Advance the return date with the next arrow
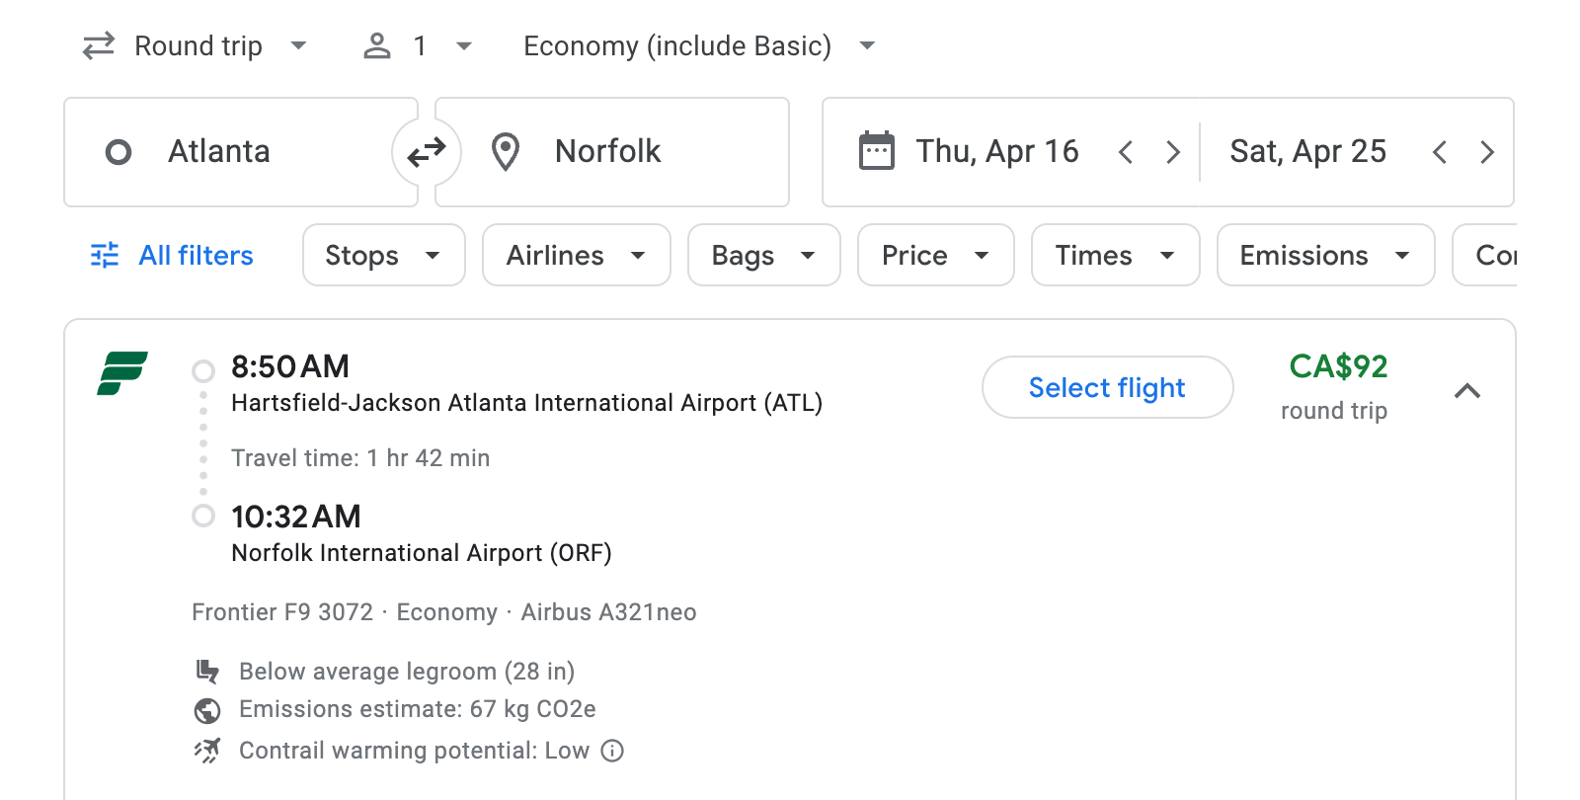1580x800 pixels. (1487, 151)
